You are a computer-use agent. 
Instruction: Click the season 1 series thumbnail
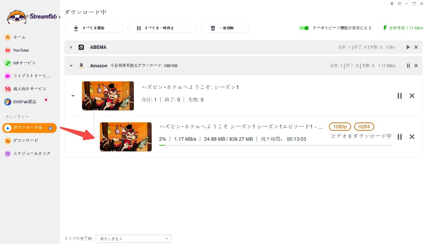click(x=108, y=96)
